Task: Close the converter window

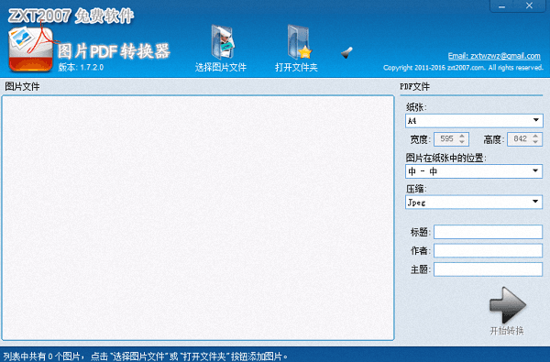Action: [x=529, y=5]
